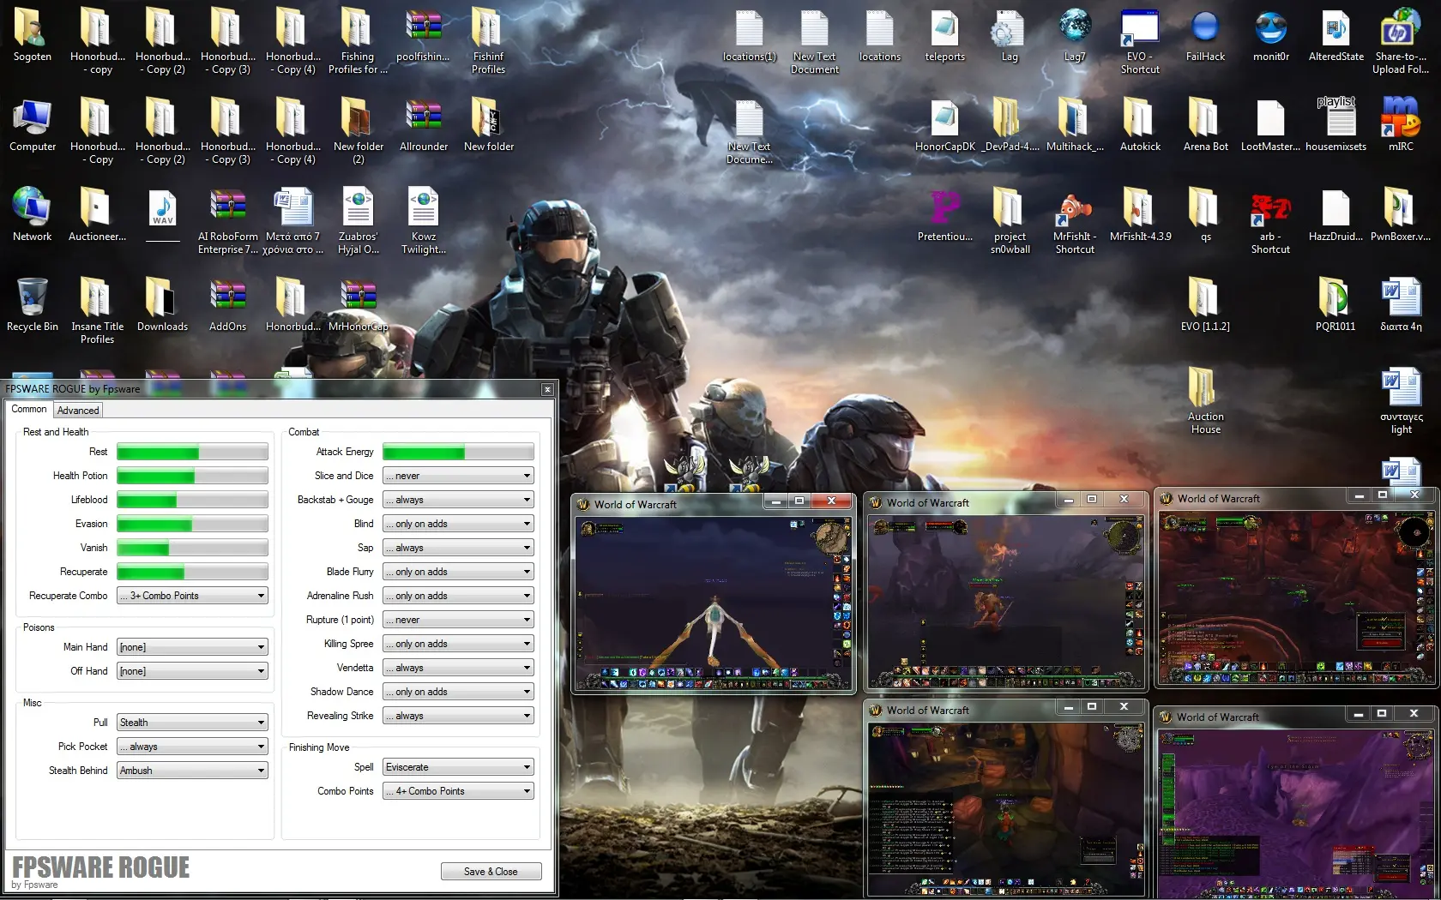Adjust the Attack Energy slider
The width and height of the screenshot is (1441, 900).
pyautogui.click(x=458, y=452)
